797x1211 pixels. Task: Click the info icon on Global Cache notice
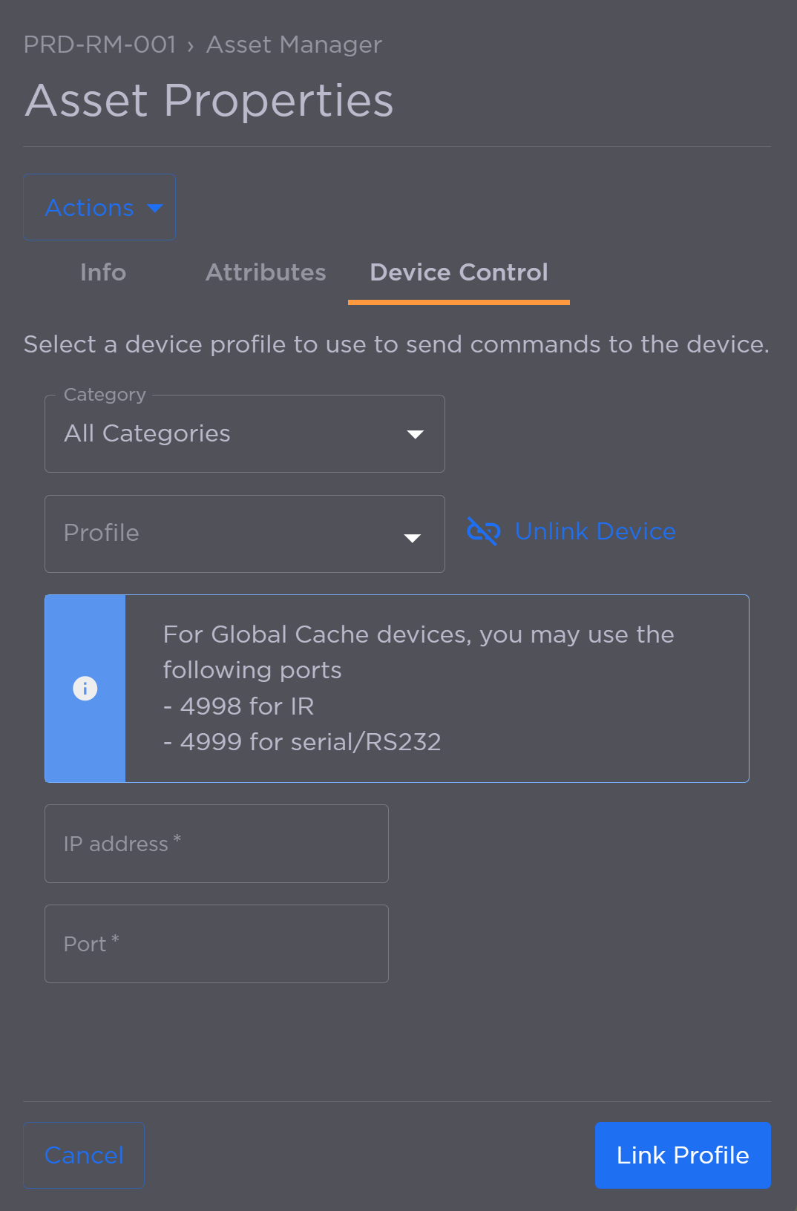(85, 688)
